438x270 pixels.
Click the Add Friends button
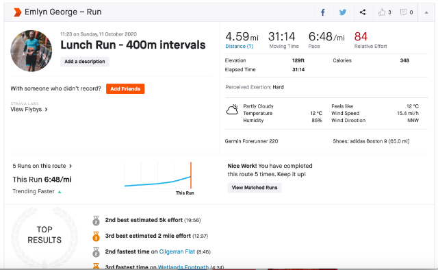(125, 88)
